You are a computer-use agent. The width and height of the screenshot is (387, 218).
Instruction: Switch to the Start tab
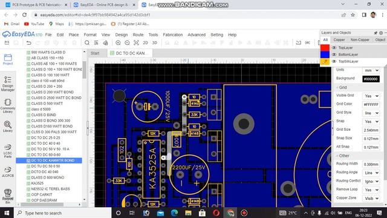(x=95, y=53)
